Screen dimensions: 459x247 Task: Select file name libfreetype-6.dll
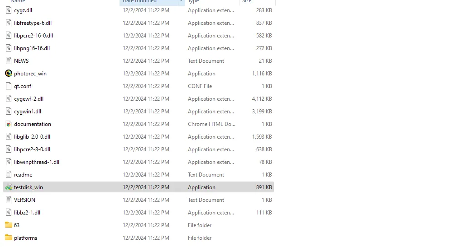coord(33,23)
